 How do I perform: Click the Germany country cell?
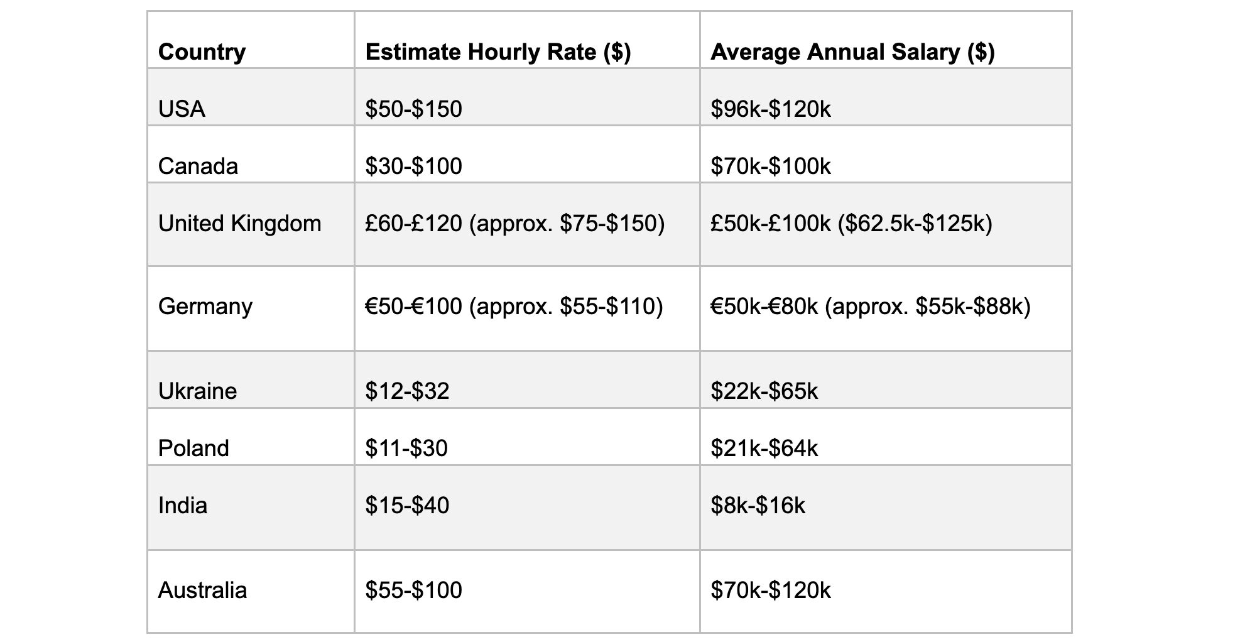(x=251, y=308)
